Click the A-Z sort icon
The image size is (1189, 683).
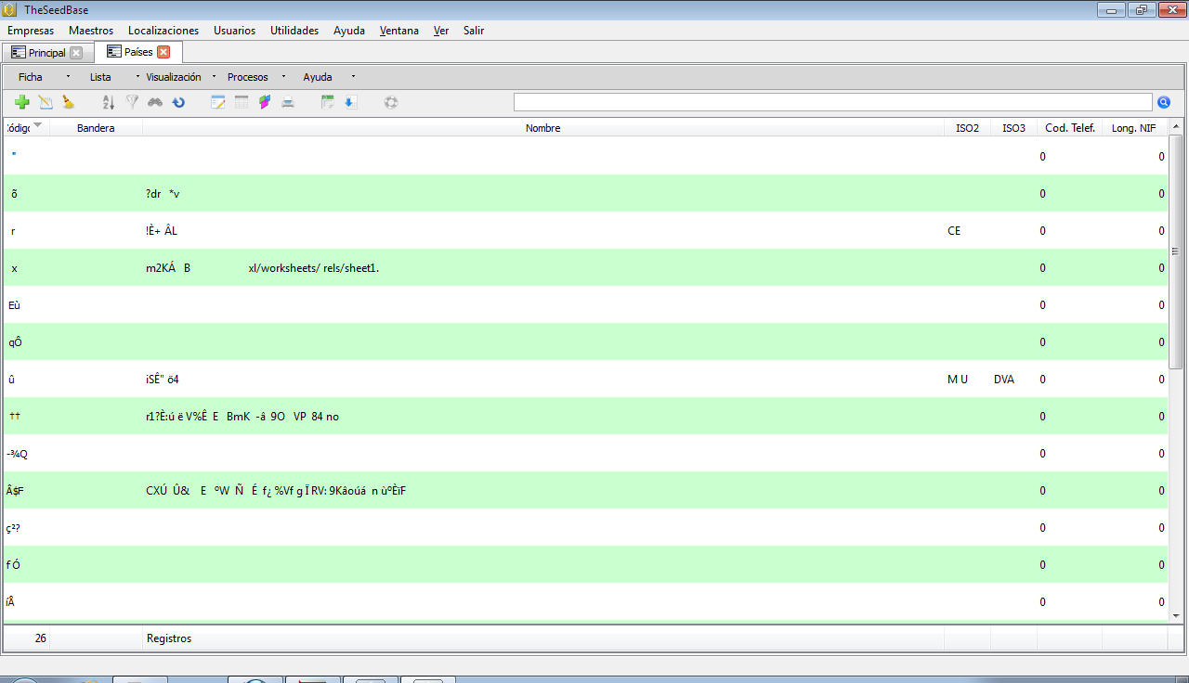click(108, 102)
